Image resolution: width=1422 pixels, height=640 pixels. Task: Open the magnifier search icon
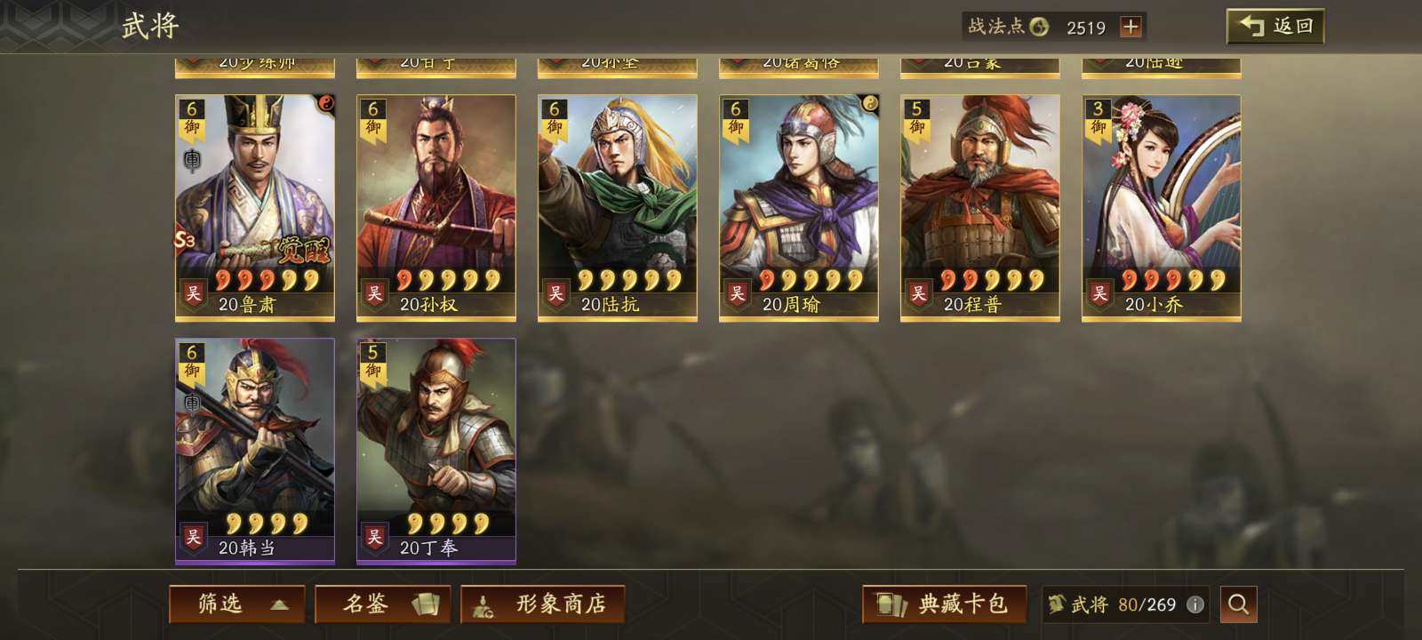point(1238,604)
